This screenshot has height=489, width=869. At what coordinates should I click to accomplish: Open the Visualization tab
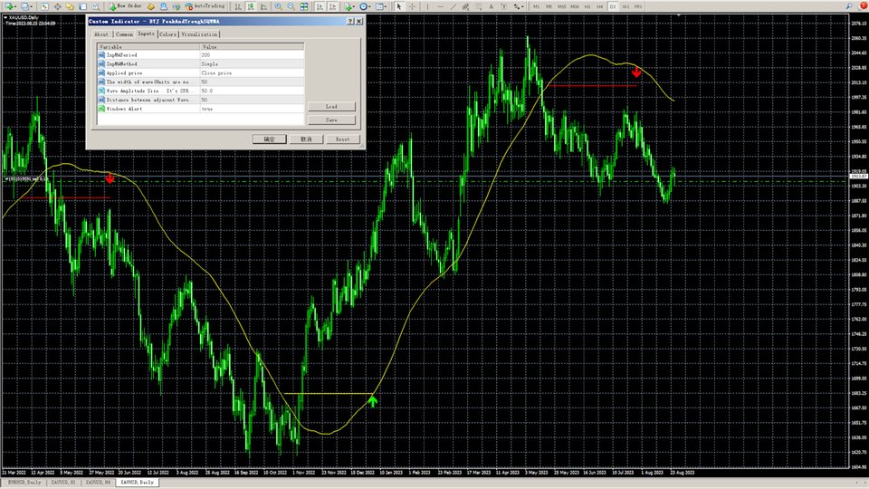199,34
